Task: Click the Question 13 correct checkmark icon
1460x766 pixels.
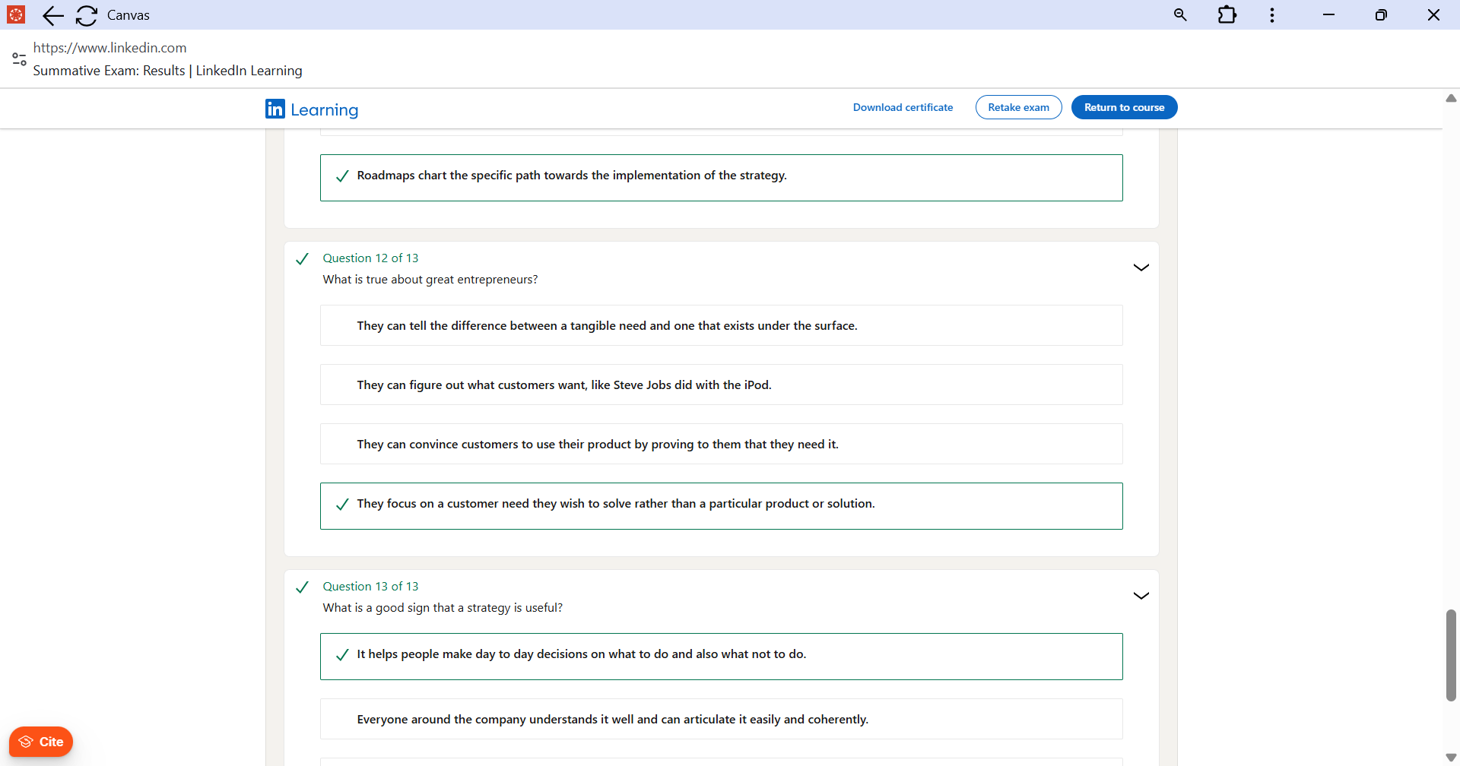Action: (302, 587)
